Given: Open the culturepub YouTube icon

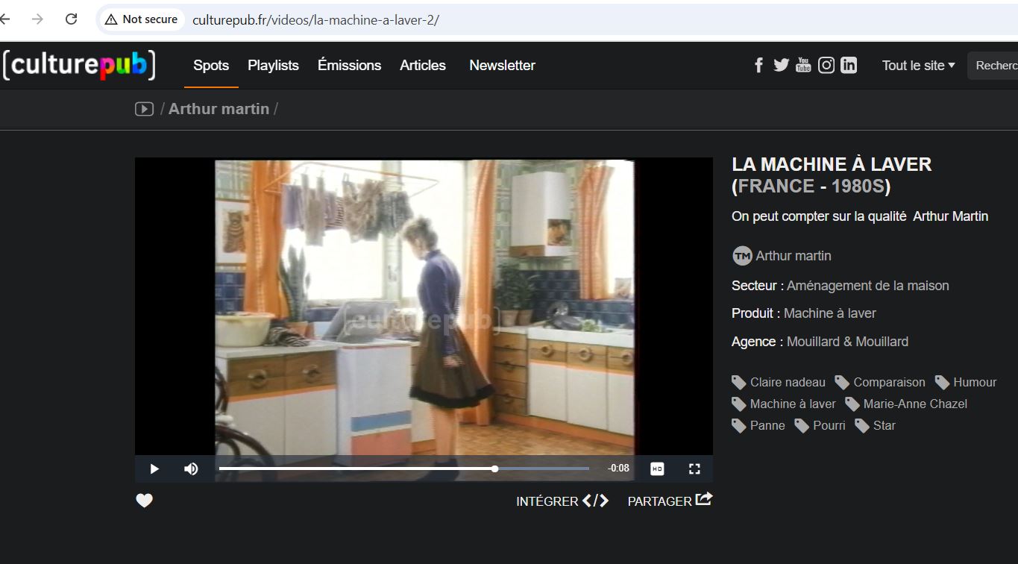Looking at the screenshot, I should (803, 65).
